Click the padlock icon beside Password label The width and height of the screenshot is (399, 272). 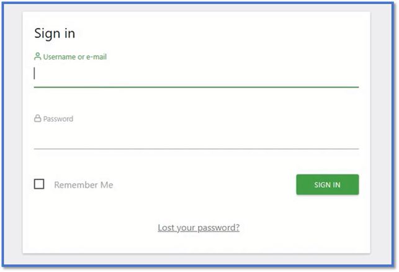point(37,119)
